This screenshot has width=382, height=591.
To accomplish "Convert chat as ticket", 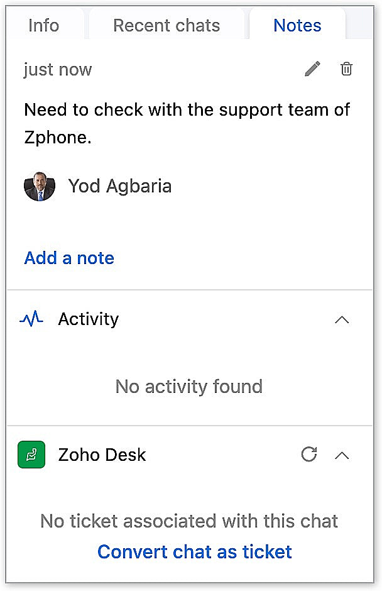I will (x=195, y=551).
